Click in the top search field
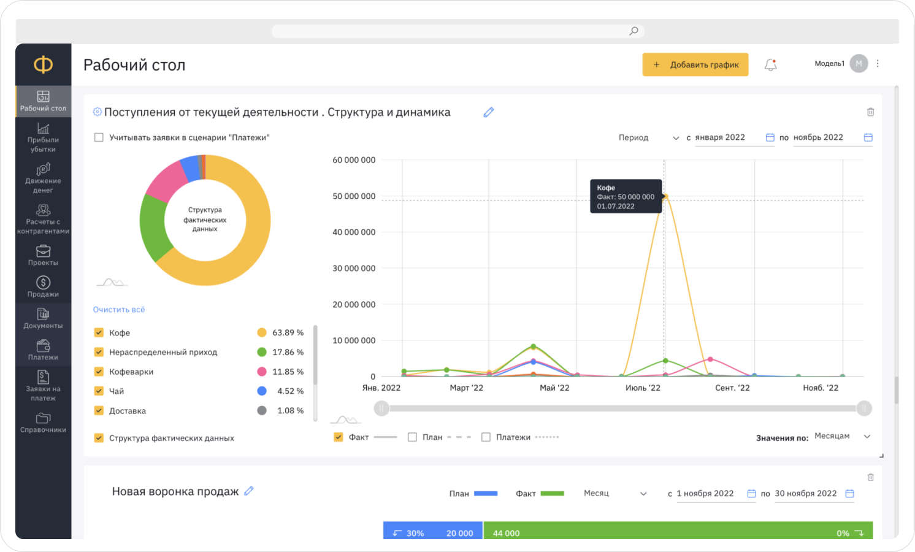 [x=457, y=31]
